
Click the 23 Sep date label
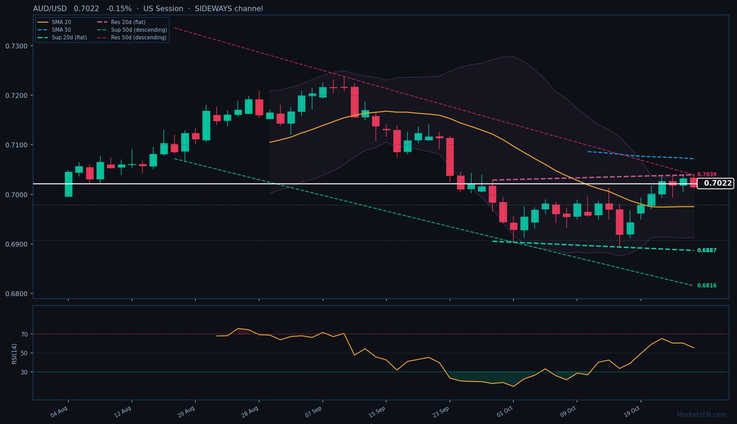(441, 412)
